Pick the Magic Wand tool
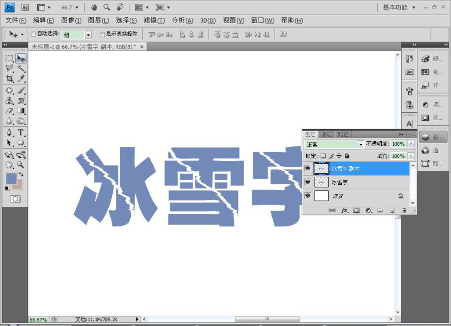451x326 pixels. [21, 68]
